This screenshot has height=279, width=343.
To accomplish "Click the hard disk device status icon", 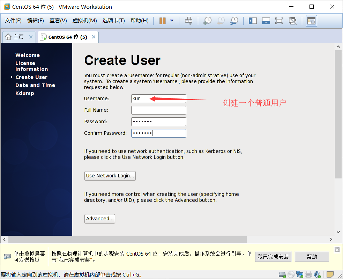I will point(282,275).
